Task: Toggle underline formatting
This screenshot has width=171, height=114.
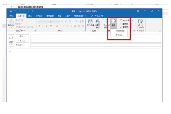Action: pos(47,26)
